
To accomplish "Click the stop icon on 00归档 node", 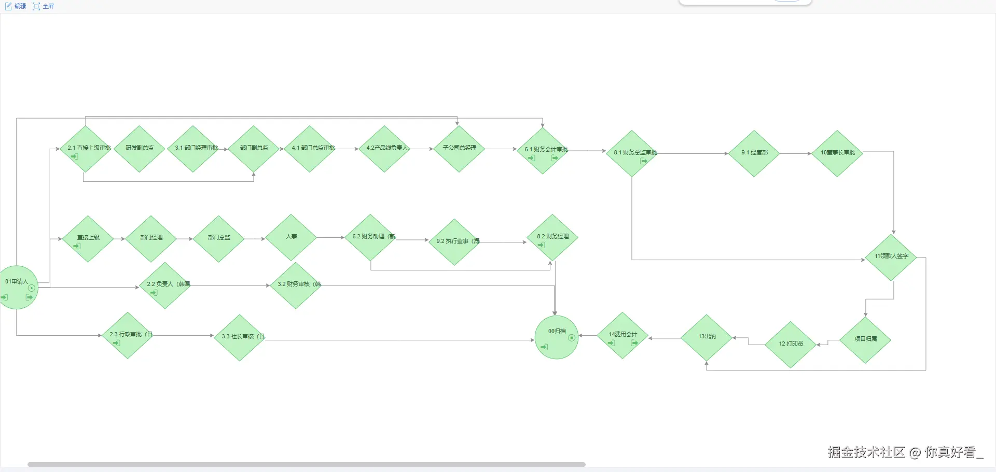I will point(572,338).
